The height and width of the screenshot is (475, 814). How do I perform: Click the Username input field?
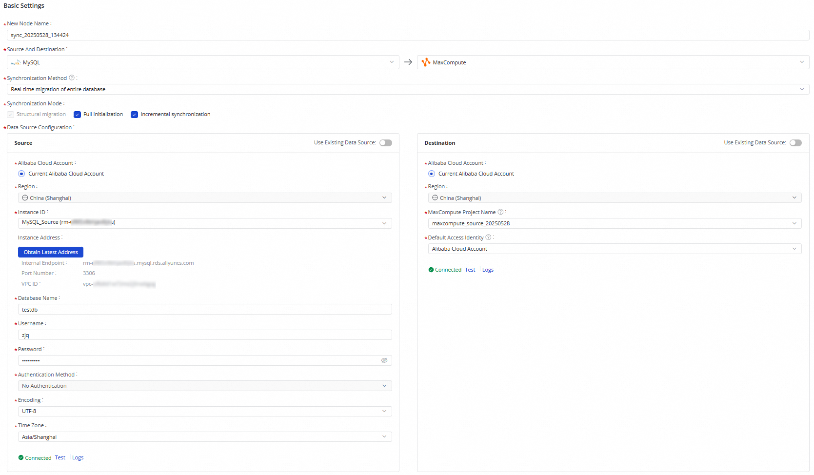tap(205, 335)
